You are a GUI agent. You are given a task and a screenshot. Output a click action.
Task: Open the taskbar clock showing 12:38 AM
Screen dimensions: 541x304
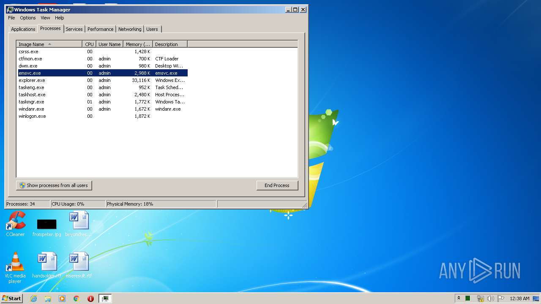519,299
